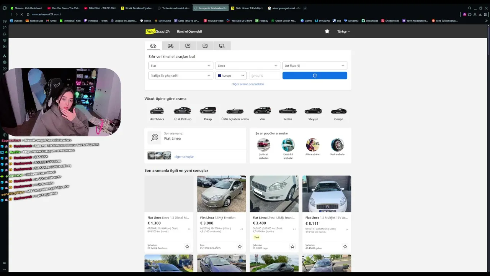Open Trafiğe ilk çıkış tarihi dropdown
This screenshot has height=276, width=490.
(181, 76)
